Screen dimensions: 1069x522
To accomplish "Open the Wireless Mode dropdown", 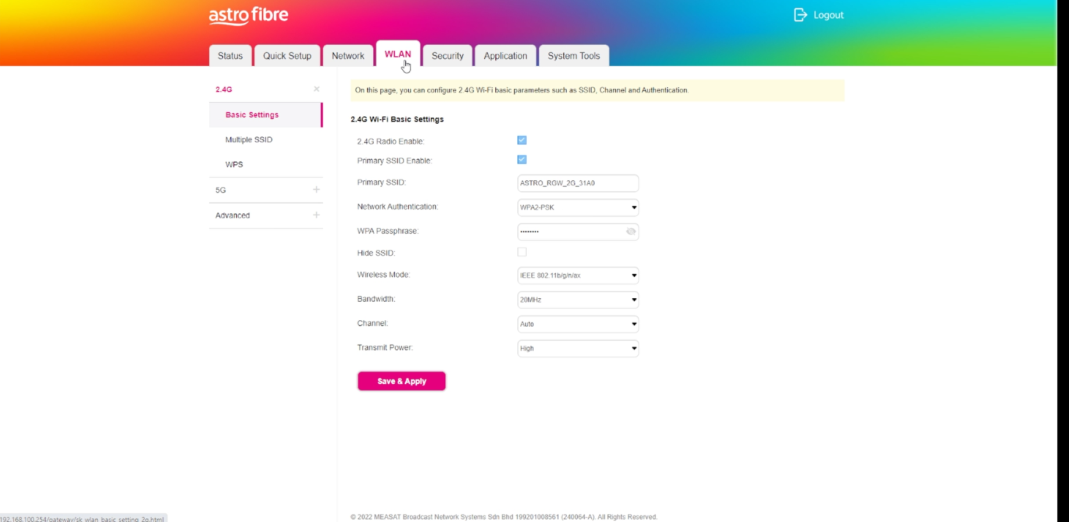I will (x=577, y=276).
